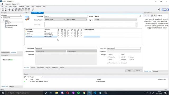Toggle PK checkbox for idusuarios column

pos(58,31)
